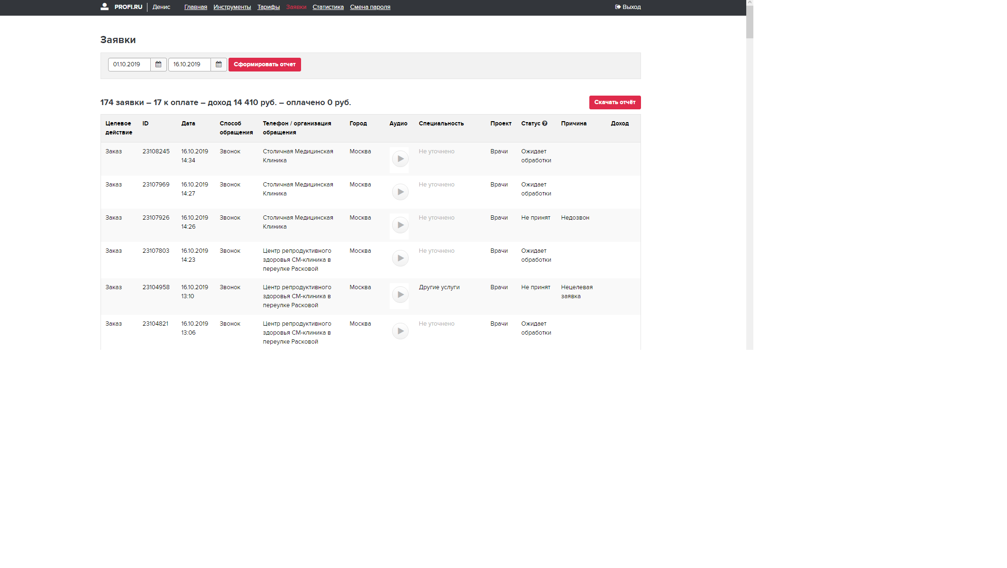Click the user profile icon

[105, 7]
